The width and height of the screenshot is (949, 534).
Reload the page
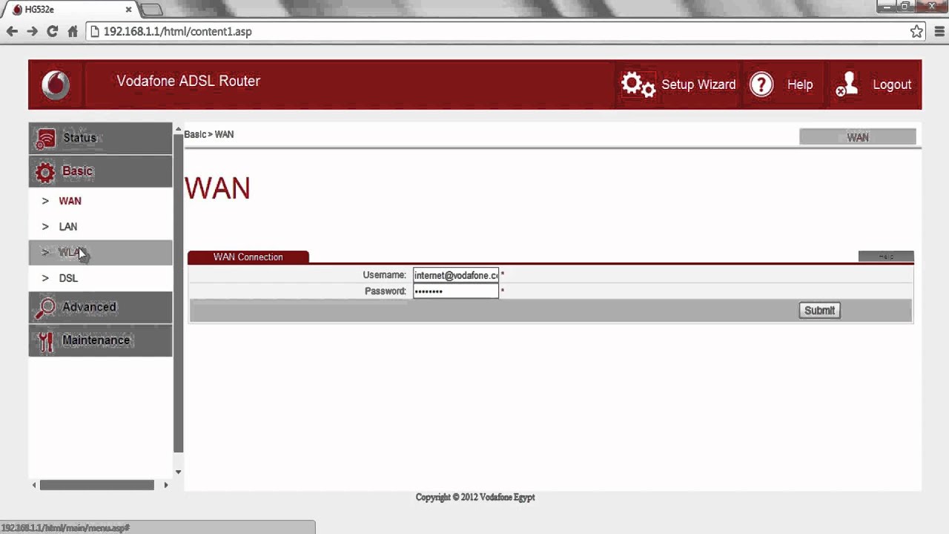pos(52,31)
